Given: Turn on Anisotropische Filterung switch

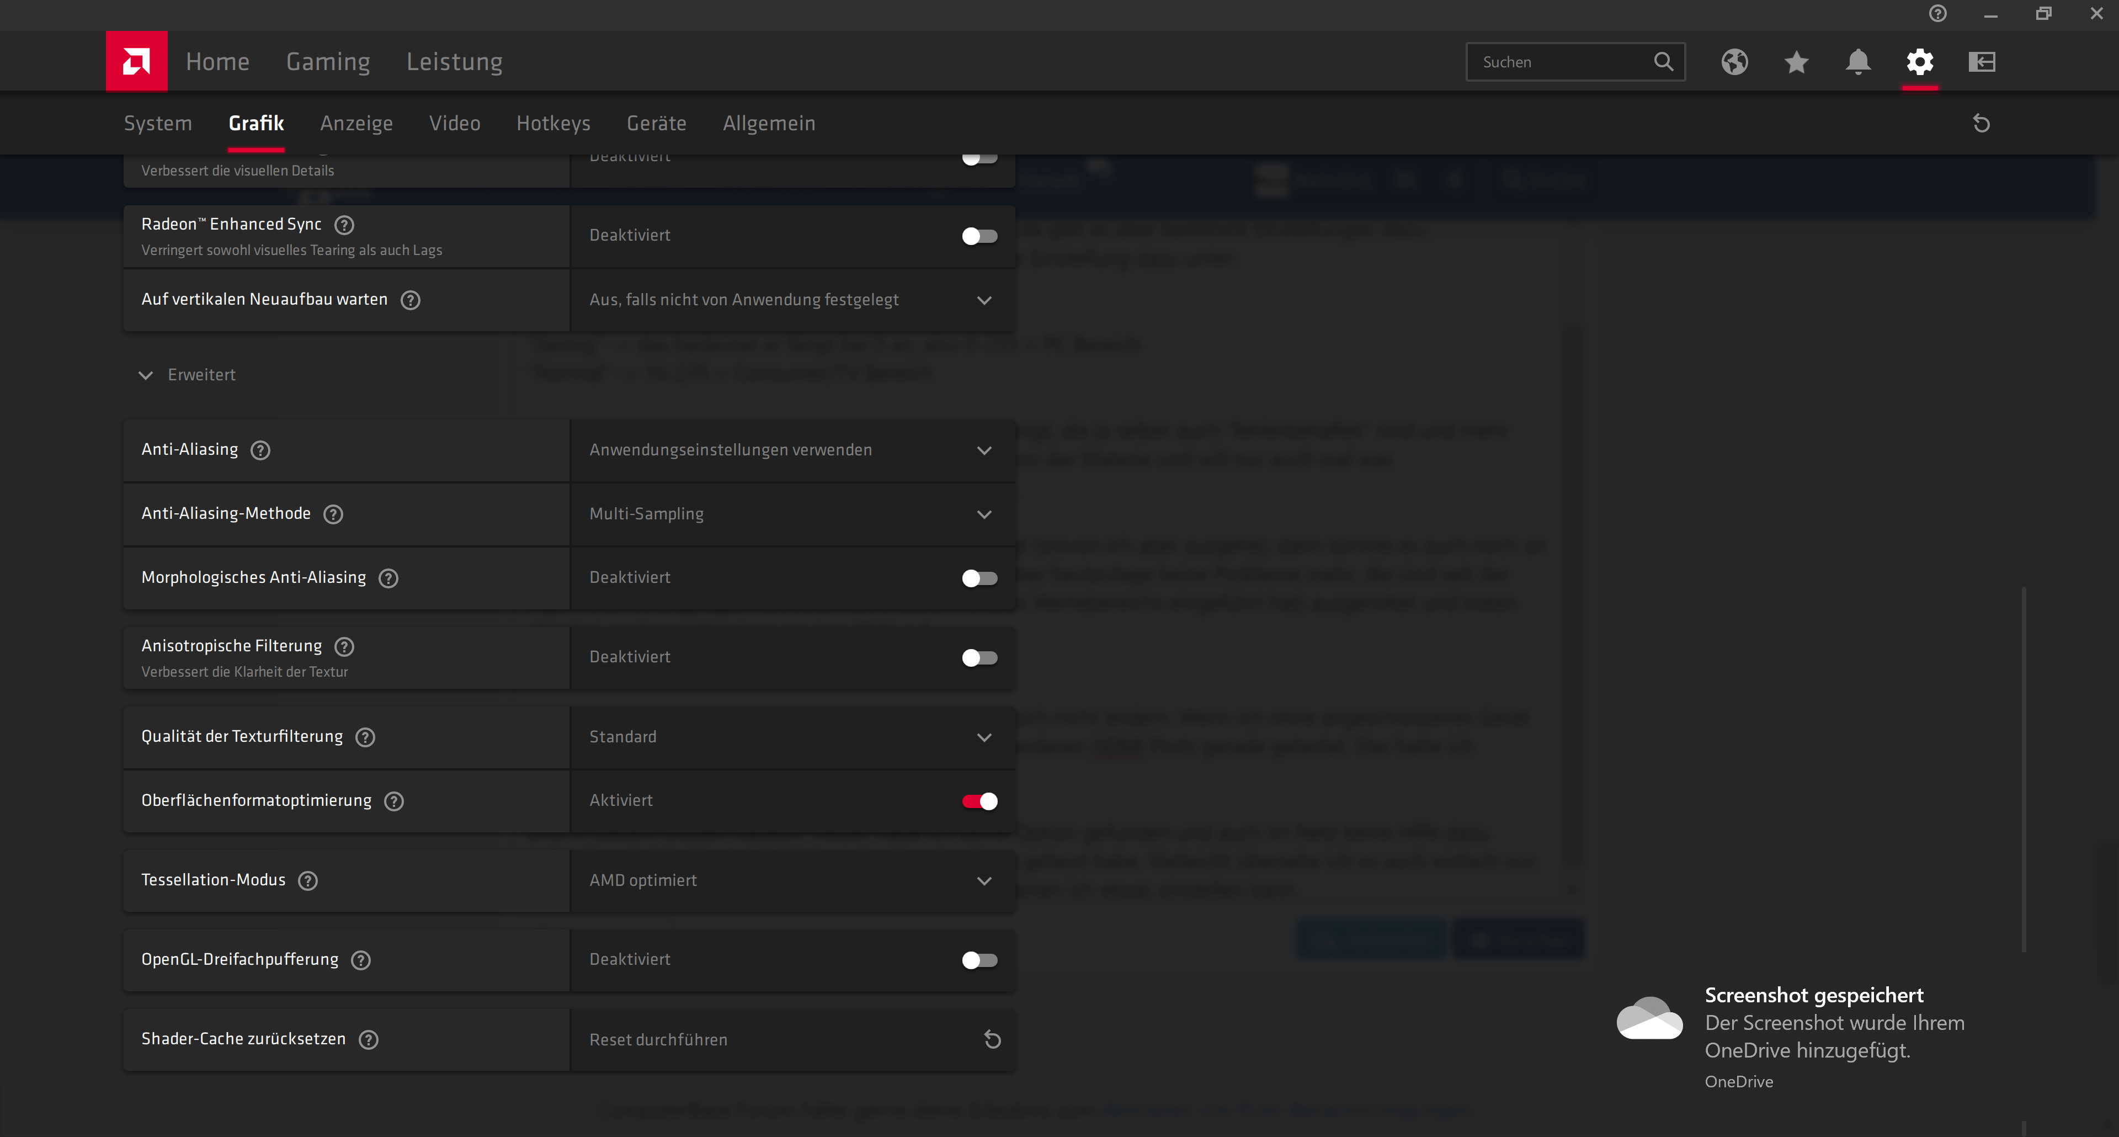Looking at the screenshot, I should (979, 657).
